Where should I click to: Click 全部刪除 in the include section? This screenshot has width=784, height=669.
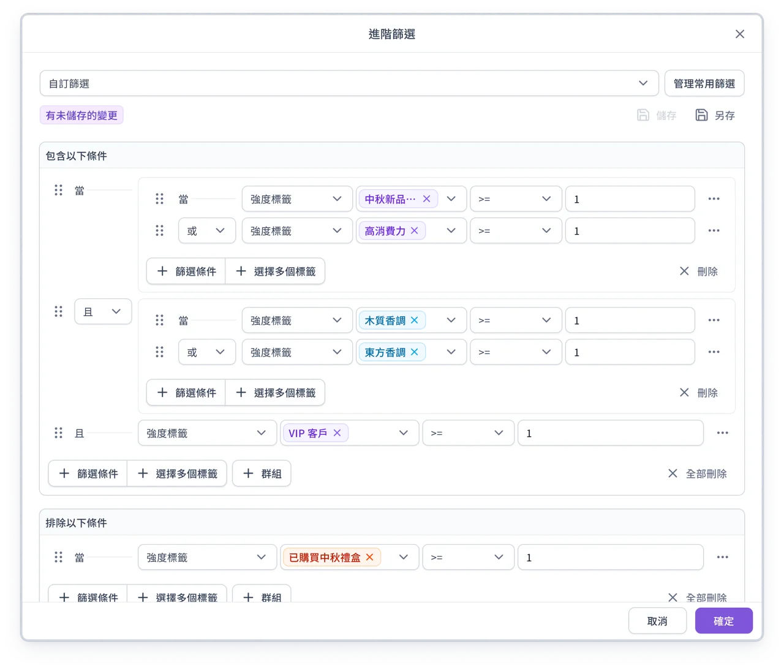coord(697,474)
